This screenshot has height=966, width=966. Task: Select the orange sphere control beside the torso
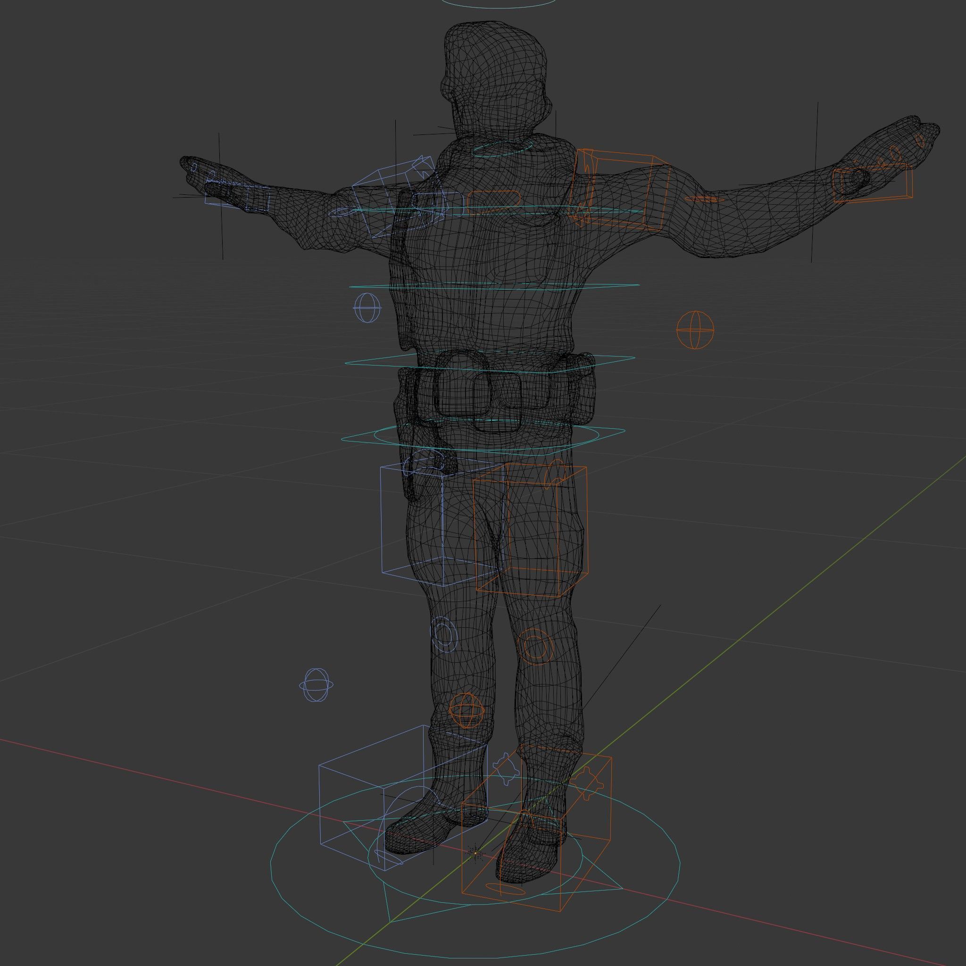point(695,330)
